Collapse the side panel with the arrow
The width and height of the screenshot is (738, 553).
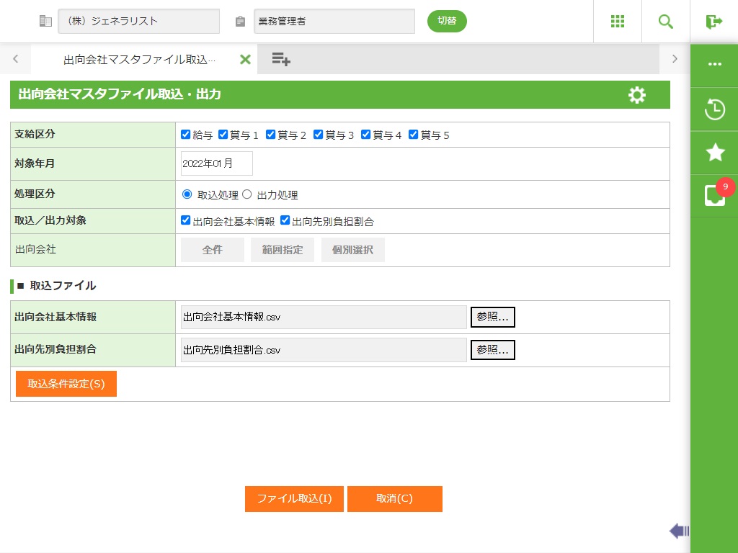point(679,531)
